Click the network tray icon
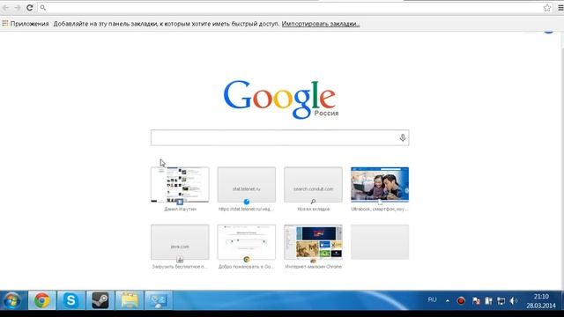 click(501, 301)
